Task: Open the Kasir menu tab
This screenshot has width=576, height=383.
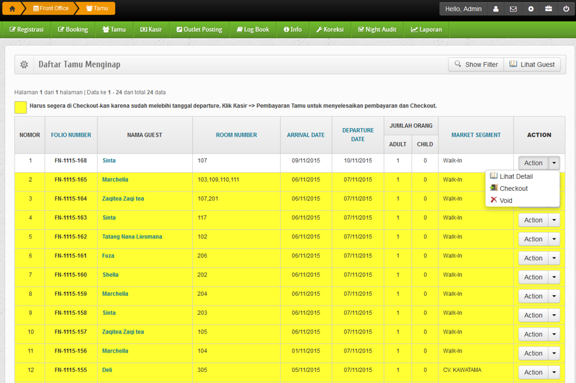Action: [151, 29]
